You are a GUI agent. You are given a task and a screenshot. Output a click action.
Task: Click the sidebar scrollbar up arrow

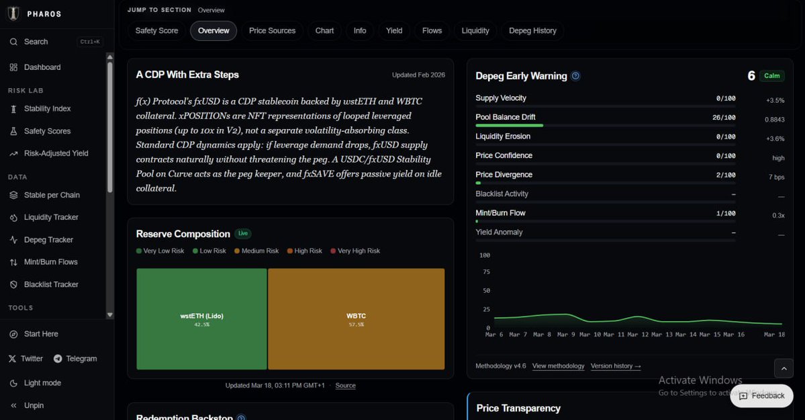tap(110, 56)
